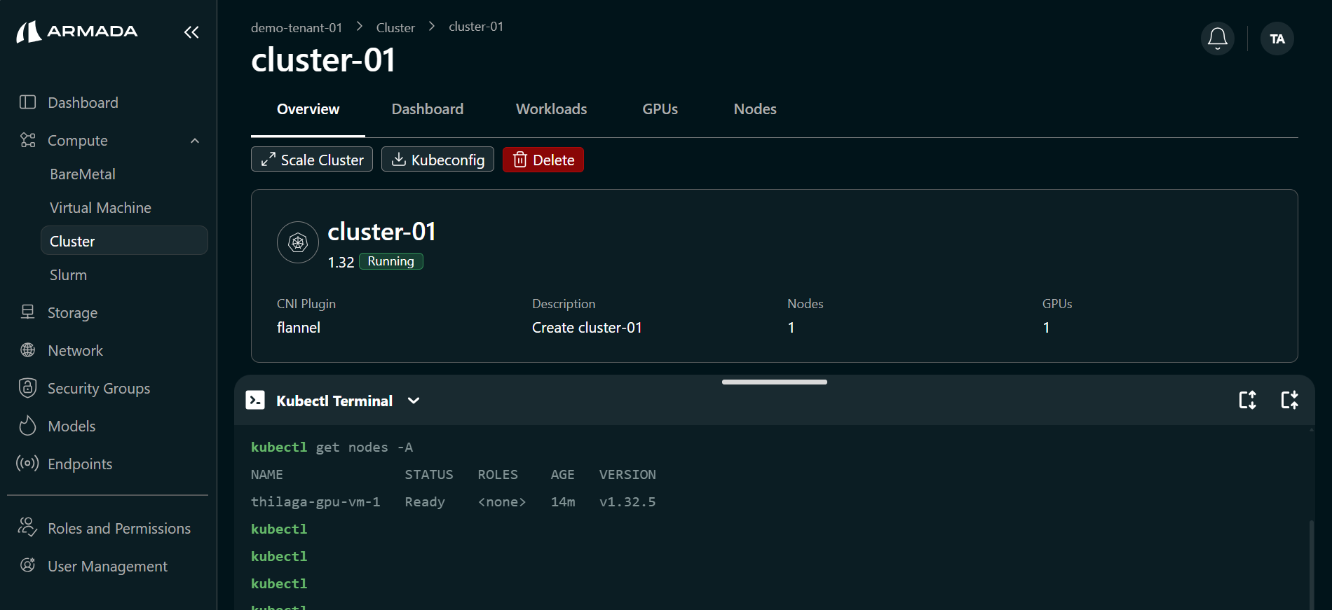Open Endpoints in the sidebar

(79, 464)
